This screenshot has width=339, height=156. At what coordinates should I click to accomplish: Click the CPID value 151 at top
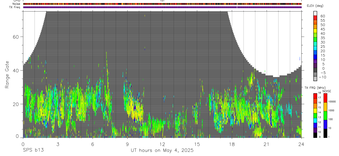coord(162,1)
